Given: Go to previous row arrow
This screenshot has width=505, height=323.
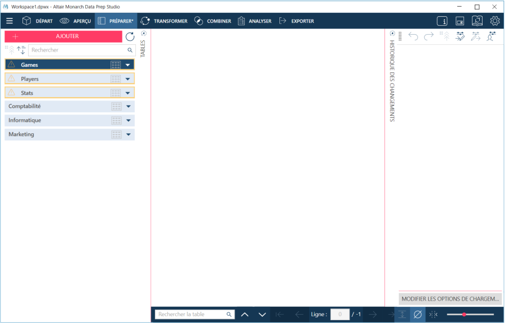Looking at the screenshot, I should (x=299, y=315).
